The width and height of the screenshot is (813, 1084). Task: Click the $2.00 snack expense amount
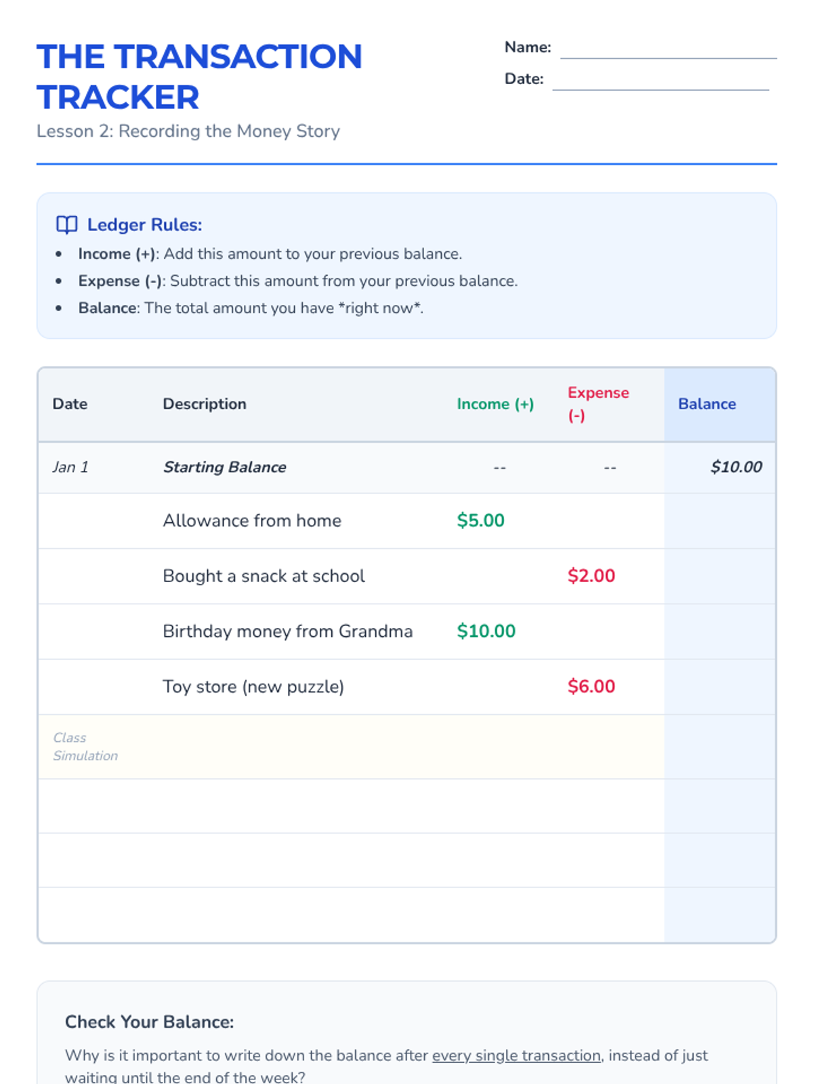591,576
